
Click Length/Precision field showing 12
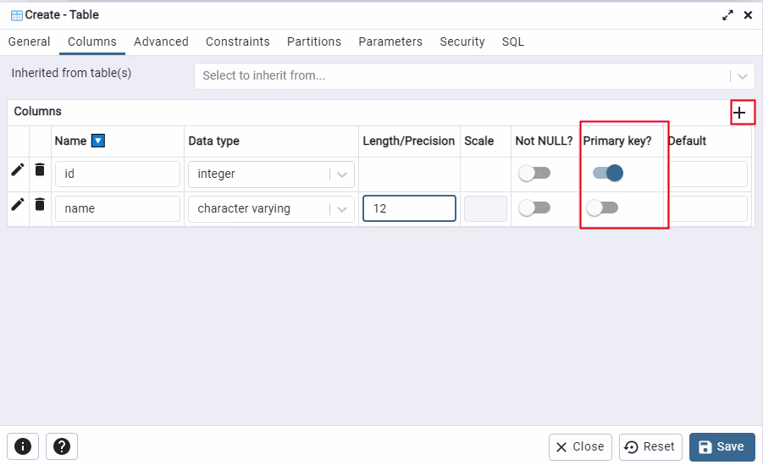pos(409,208)
